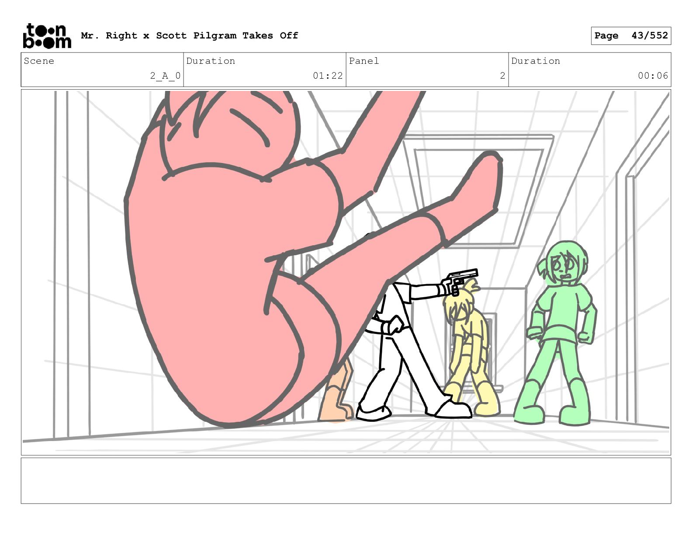
Task: Select the title 'Mr. Right x Scott Pilgram Takes Off'
Action: [x=190, y=35]
